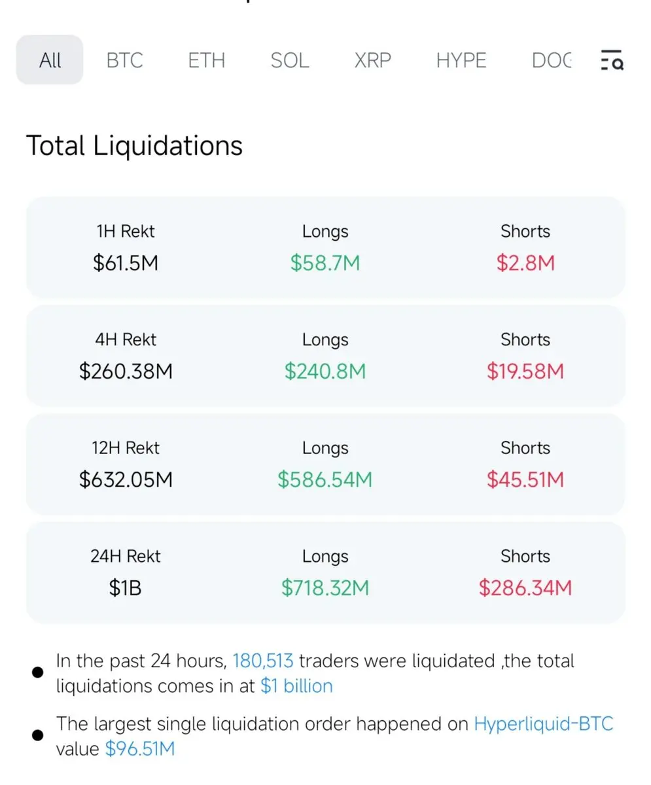Click the $96.51M liquidation value
Viewport: 651px width, 785px height.
(139, 749)
